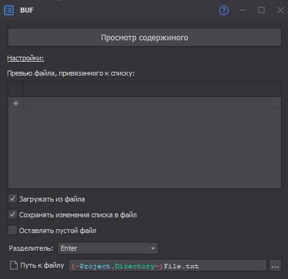Browse for file with the ellipsis button
Viewport: 288px width, 279px height.
275,265
